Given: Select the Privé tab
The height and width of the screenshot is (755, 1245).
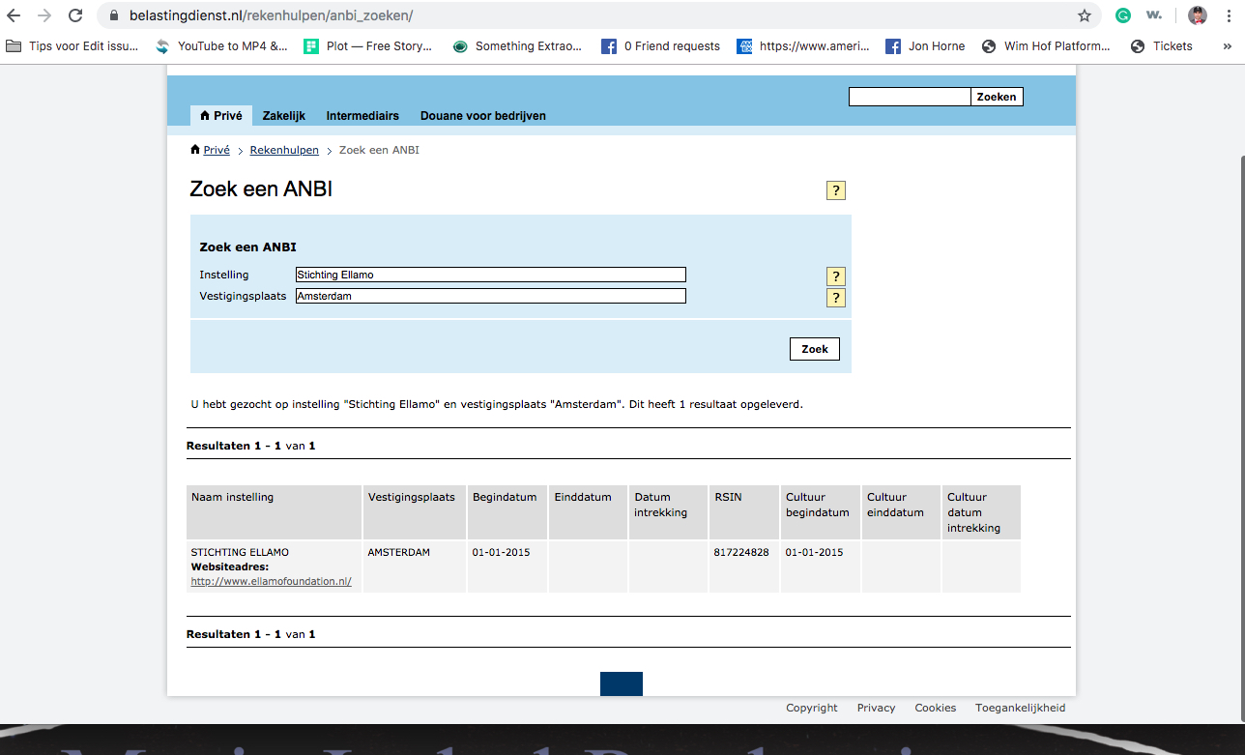Looking at the screenshot, I should pos(220,115).
